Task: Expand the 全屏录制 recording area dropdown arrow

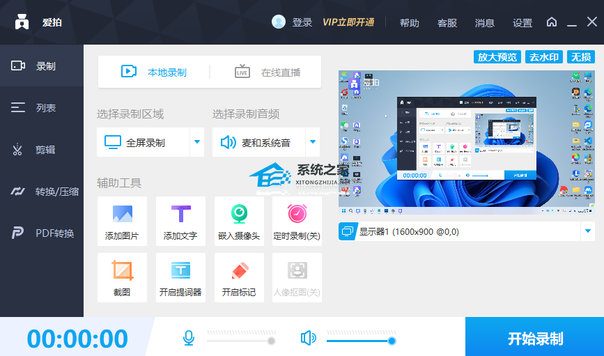Action: (x=197, y=142)
